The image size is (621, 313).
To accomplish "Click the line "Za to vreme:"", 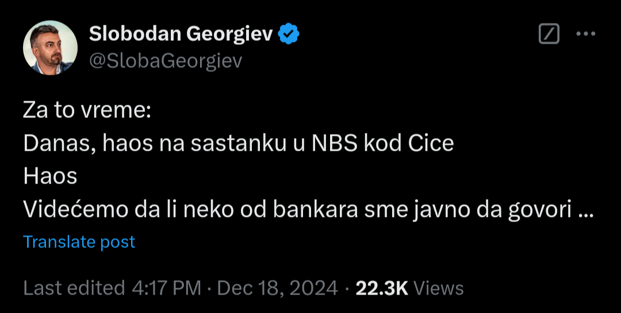I will tap(86, 110).
